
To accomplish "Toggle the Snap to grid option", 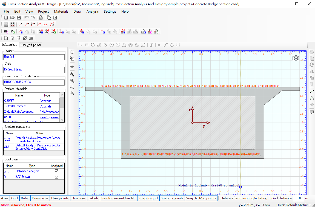I will [148, 198].
